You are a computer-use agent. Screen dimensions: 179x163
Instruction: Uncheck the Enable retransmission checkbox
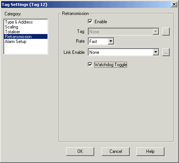[90, 21]
